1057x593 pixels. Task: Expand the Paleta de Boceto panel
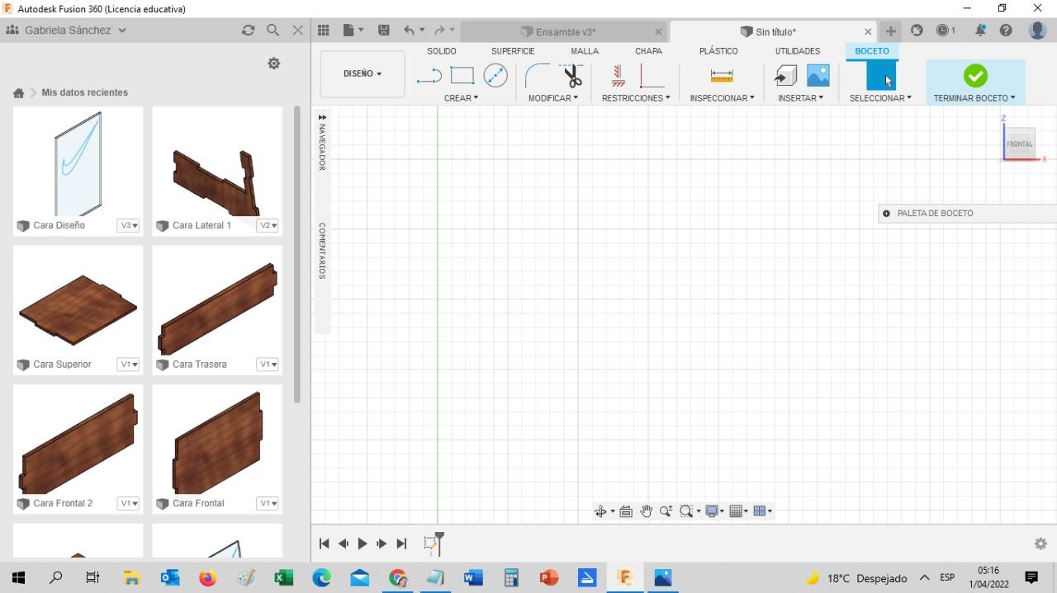(x=886, y=214)
